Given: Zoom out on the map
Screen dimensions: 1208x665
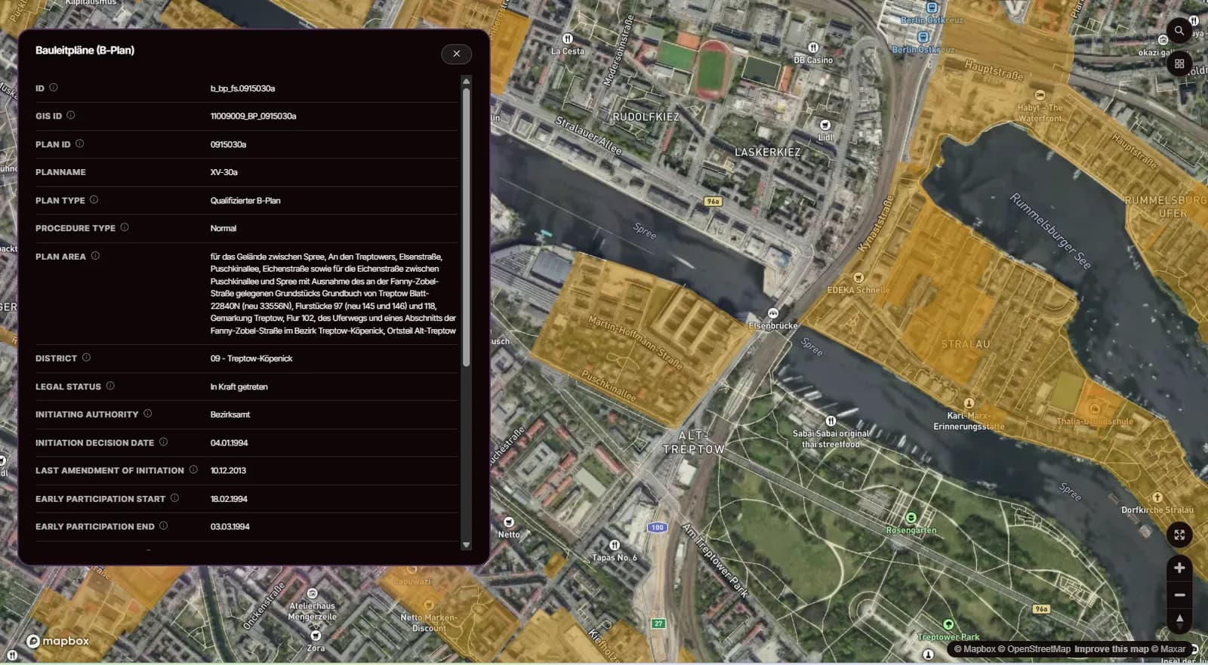Looking at the screenshot, I should pos(1179,595).
